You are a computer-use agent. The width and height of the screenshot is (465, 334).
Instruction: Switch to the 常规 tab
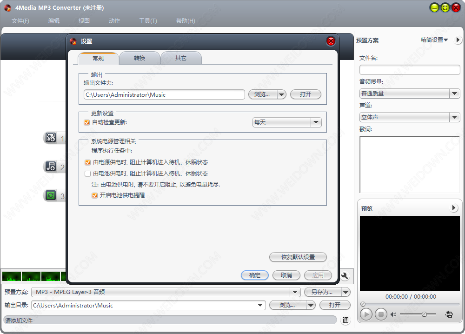tap(98, 58)
